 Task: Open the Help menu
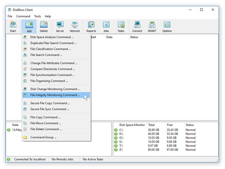[48, 16]
